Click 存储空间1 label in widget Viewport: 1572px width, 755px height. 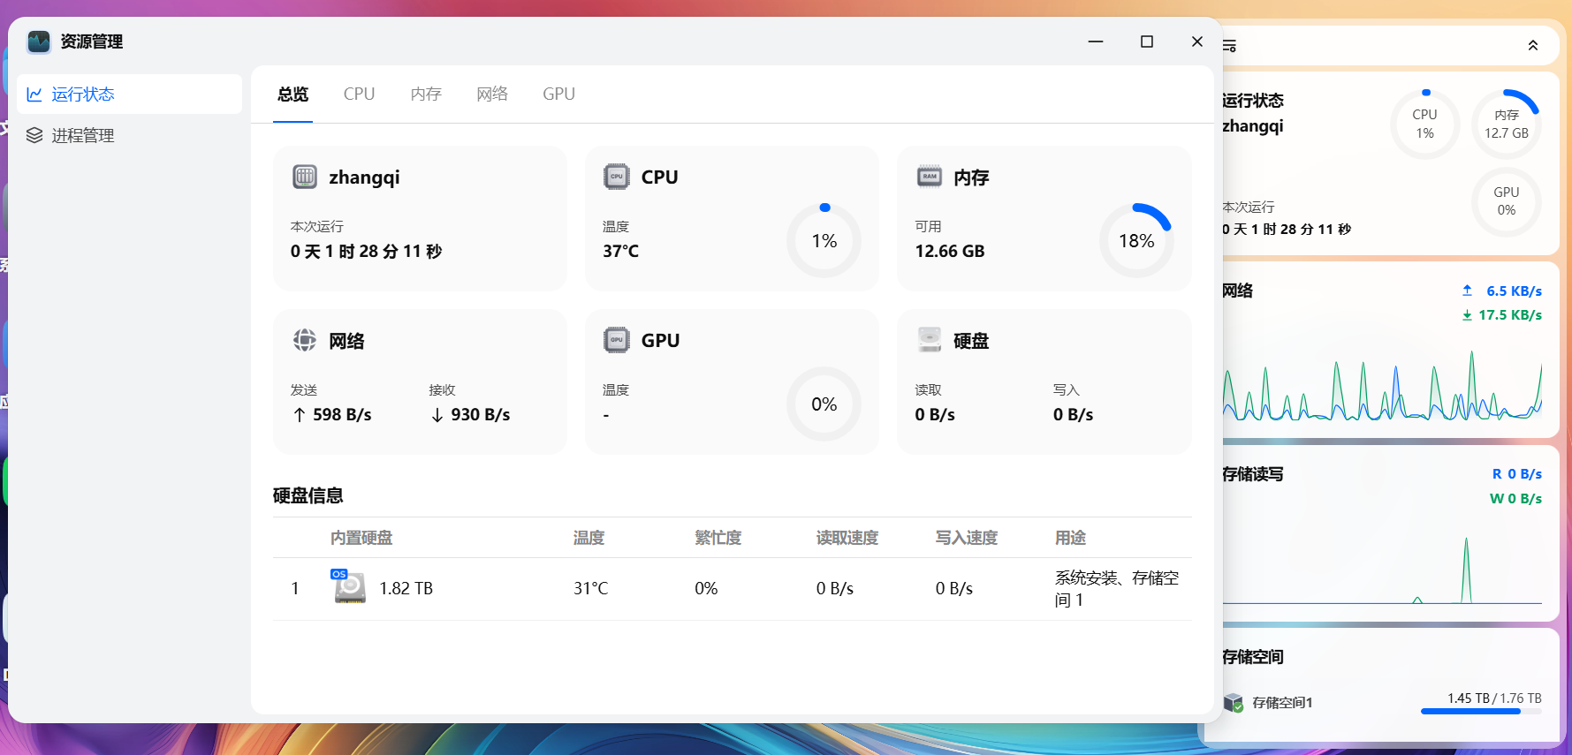coord(1282,703)
